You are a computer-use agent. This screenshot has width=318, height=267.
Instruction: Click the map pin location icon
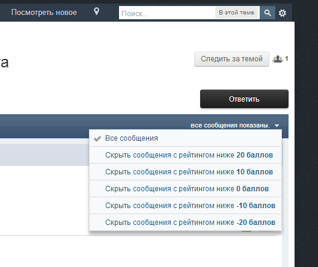coord(97,11)
